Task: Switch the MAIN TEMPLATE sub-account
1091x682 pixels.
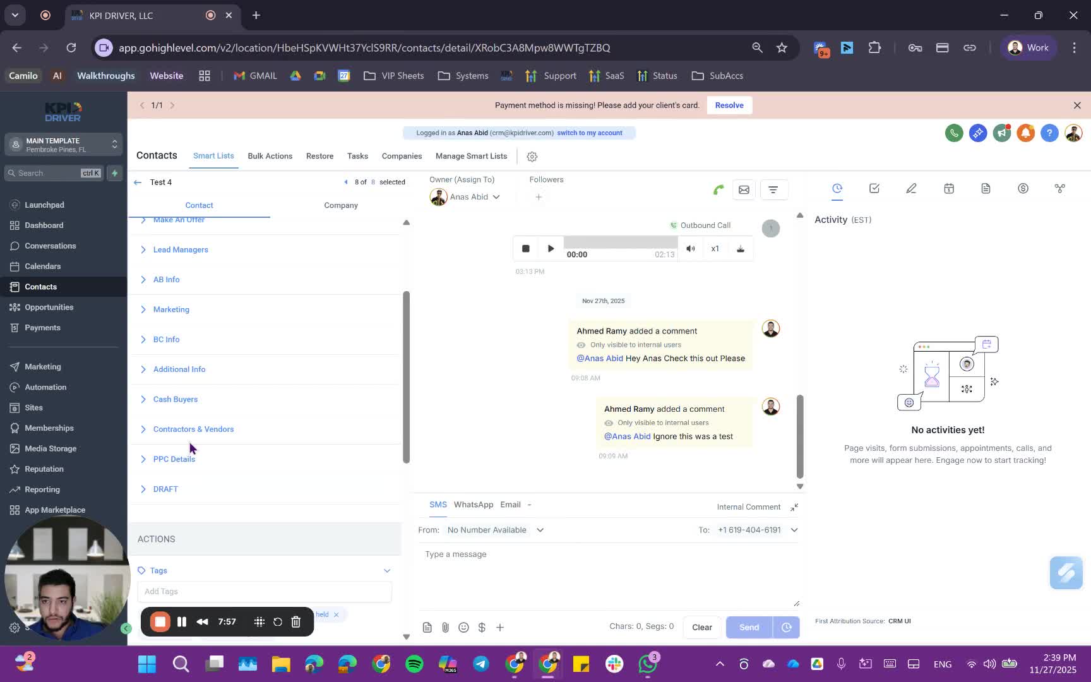Action: pos(63,145)
